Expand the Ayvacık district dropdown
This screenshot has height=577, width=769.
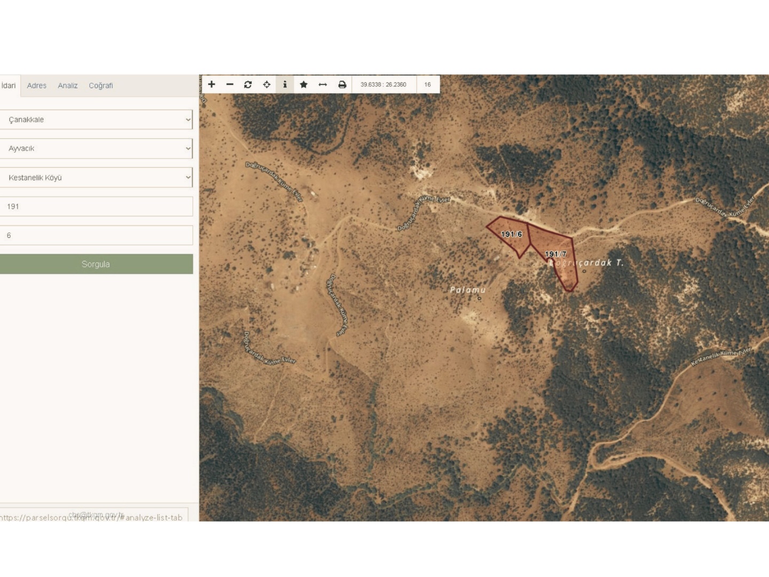tap(96, 149)
